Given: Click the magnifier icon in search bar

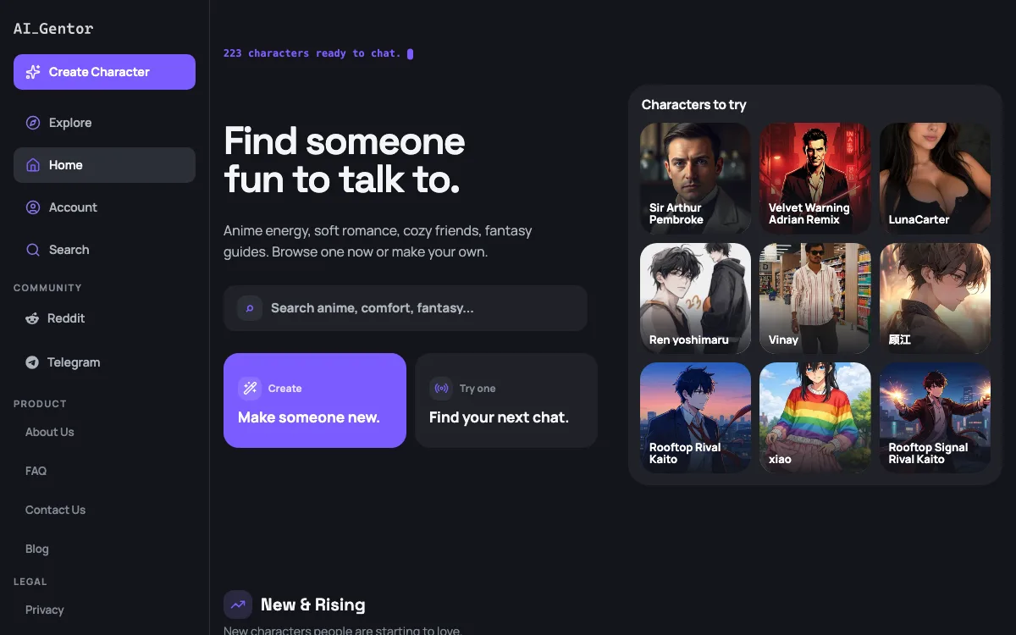Looking at the screenshot, I should pyautogui.click(x=250, y=308).
